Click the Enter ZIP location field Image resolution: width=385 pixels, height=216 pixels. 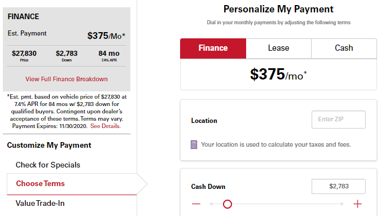pos(339,120)
